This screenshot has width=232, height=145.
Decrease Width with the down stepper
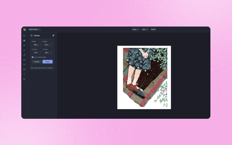[x=40, y=46]
